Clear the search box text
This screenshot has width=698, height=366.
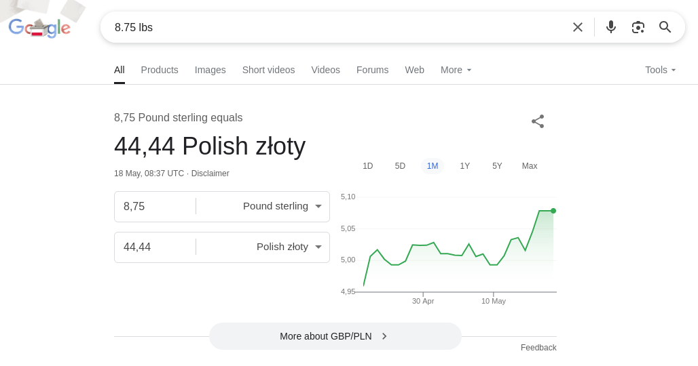[577, 28]
